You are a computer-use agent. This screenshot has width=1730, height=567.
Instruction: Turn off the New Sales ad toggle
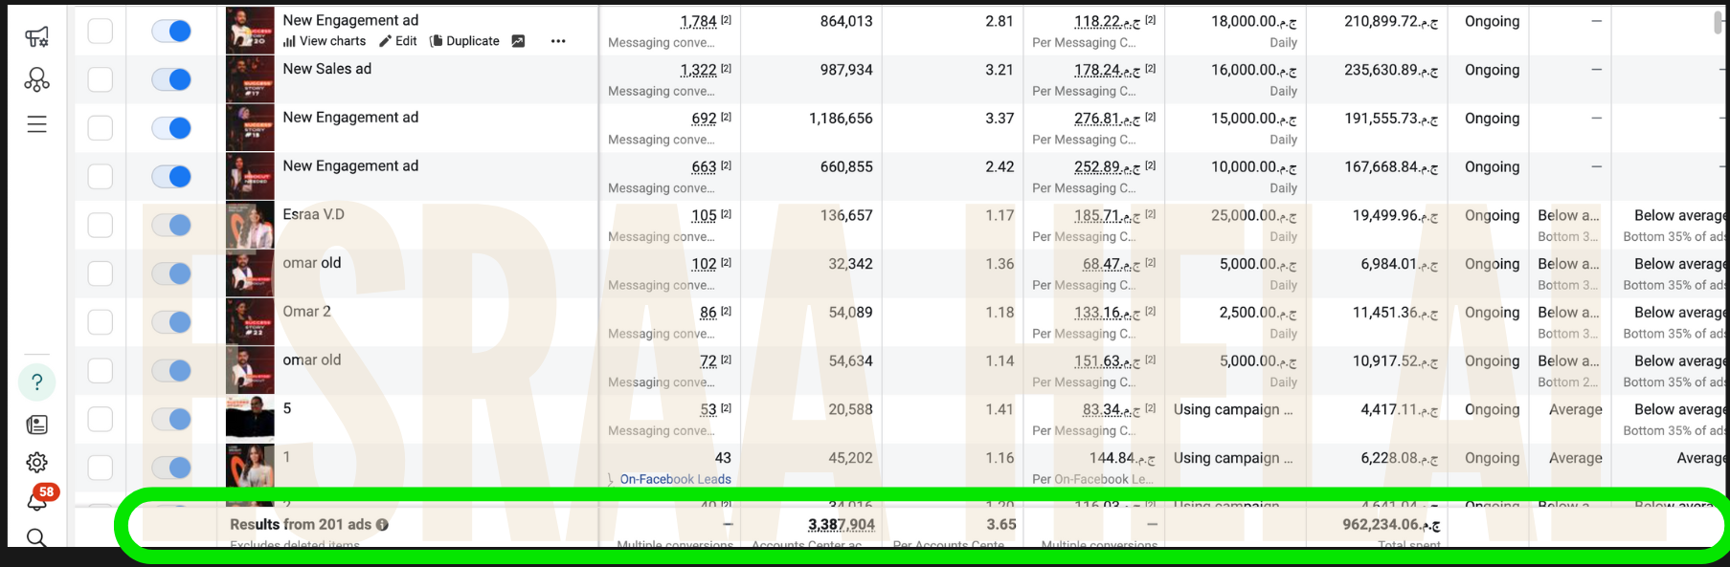172,79
